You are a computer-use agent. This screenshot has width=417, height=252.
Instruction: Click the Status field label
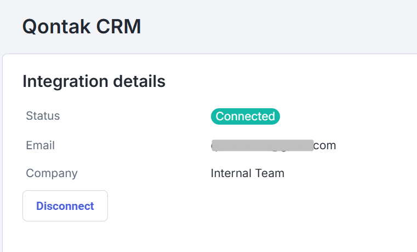click(43, 116)
